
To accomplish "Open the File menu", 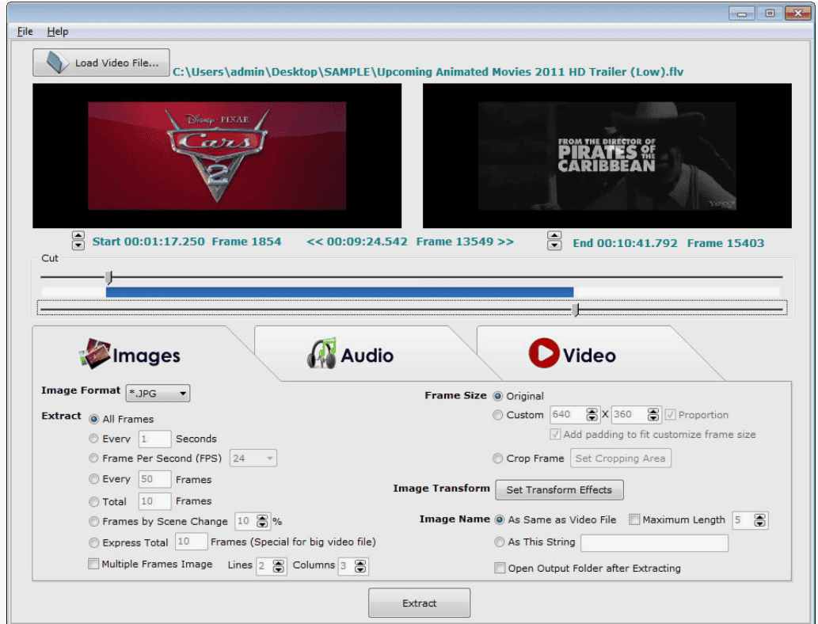I will point(25,32).
